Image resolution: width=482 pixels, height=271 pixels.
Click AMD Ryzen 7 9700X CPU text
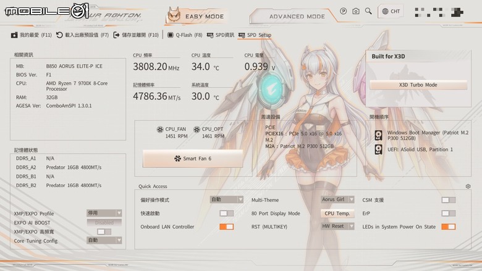click(x=77, y=86)
